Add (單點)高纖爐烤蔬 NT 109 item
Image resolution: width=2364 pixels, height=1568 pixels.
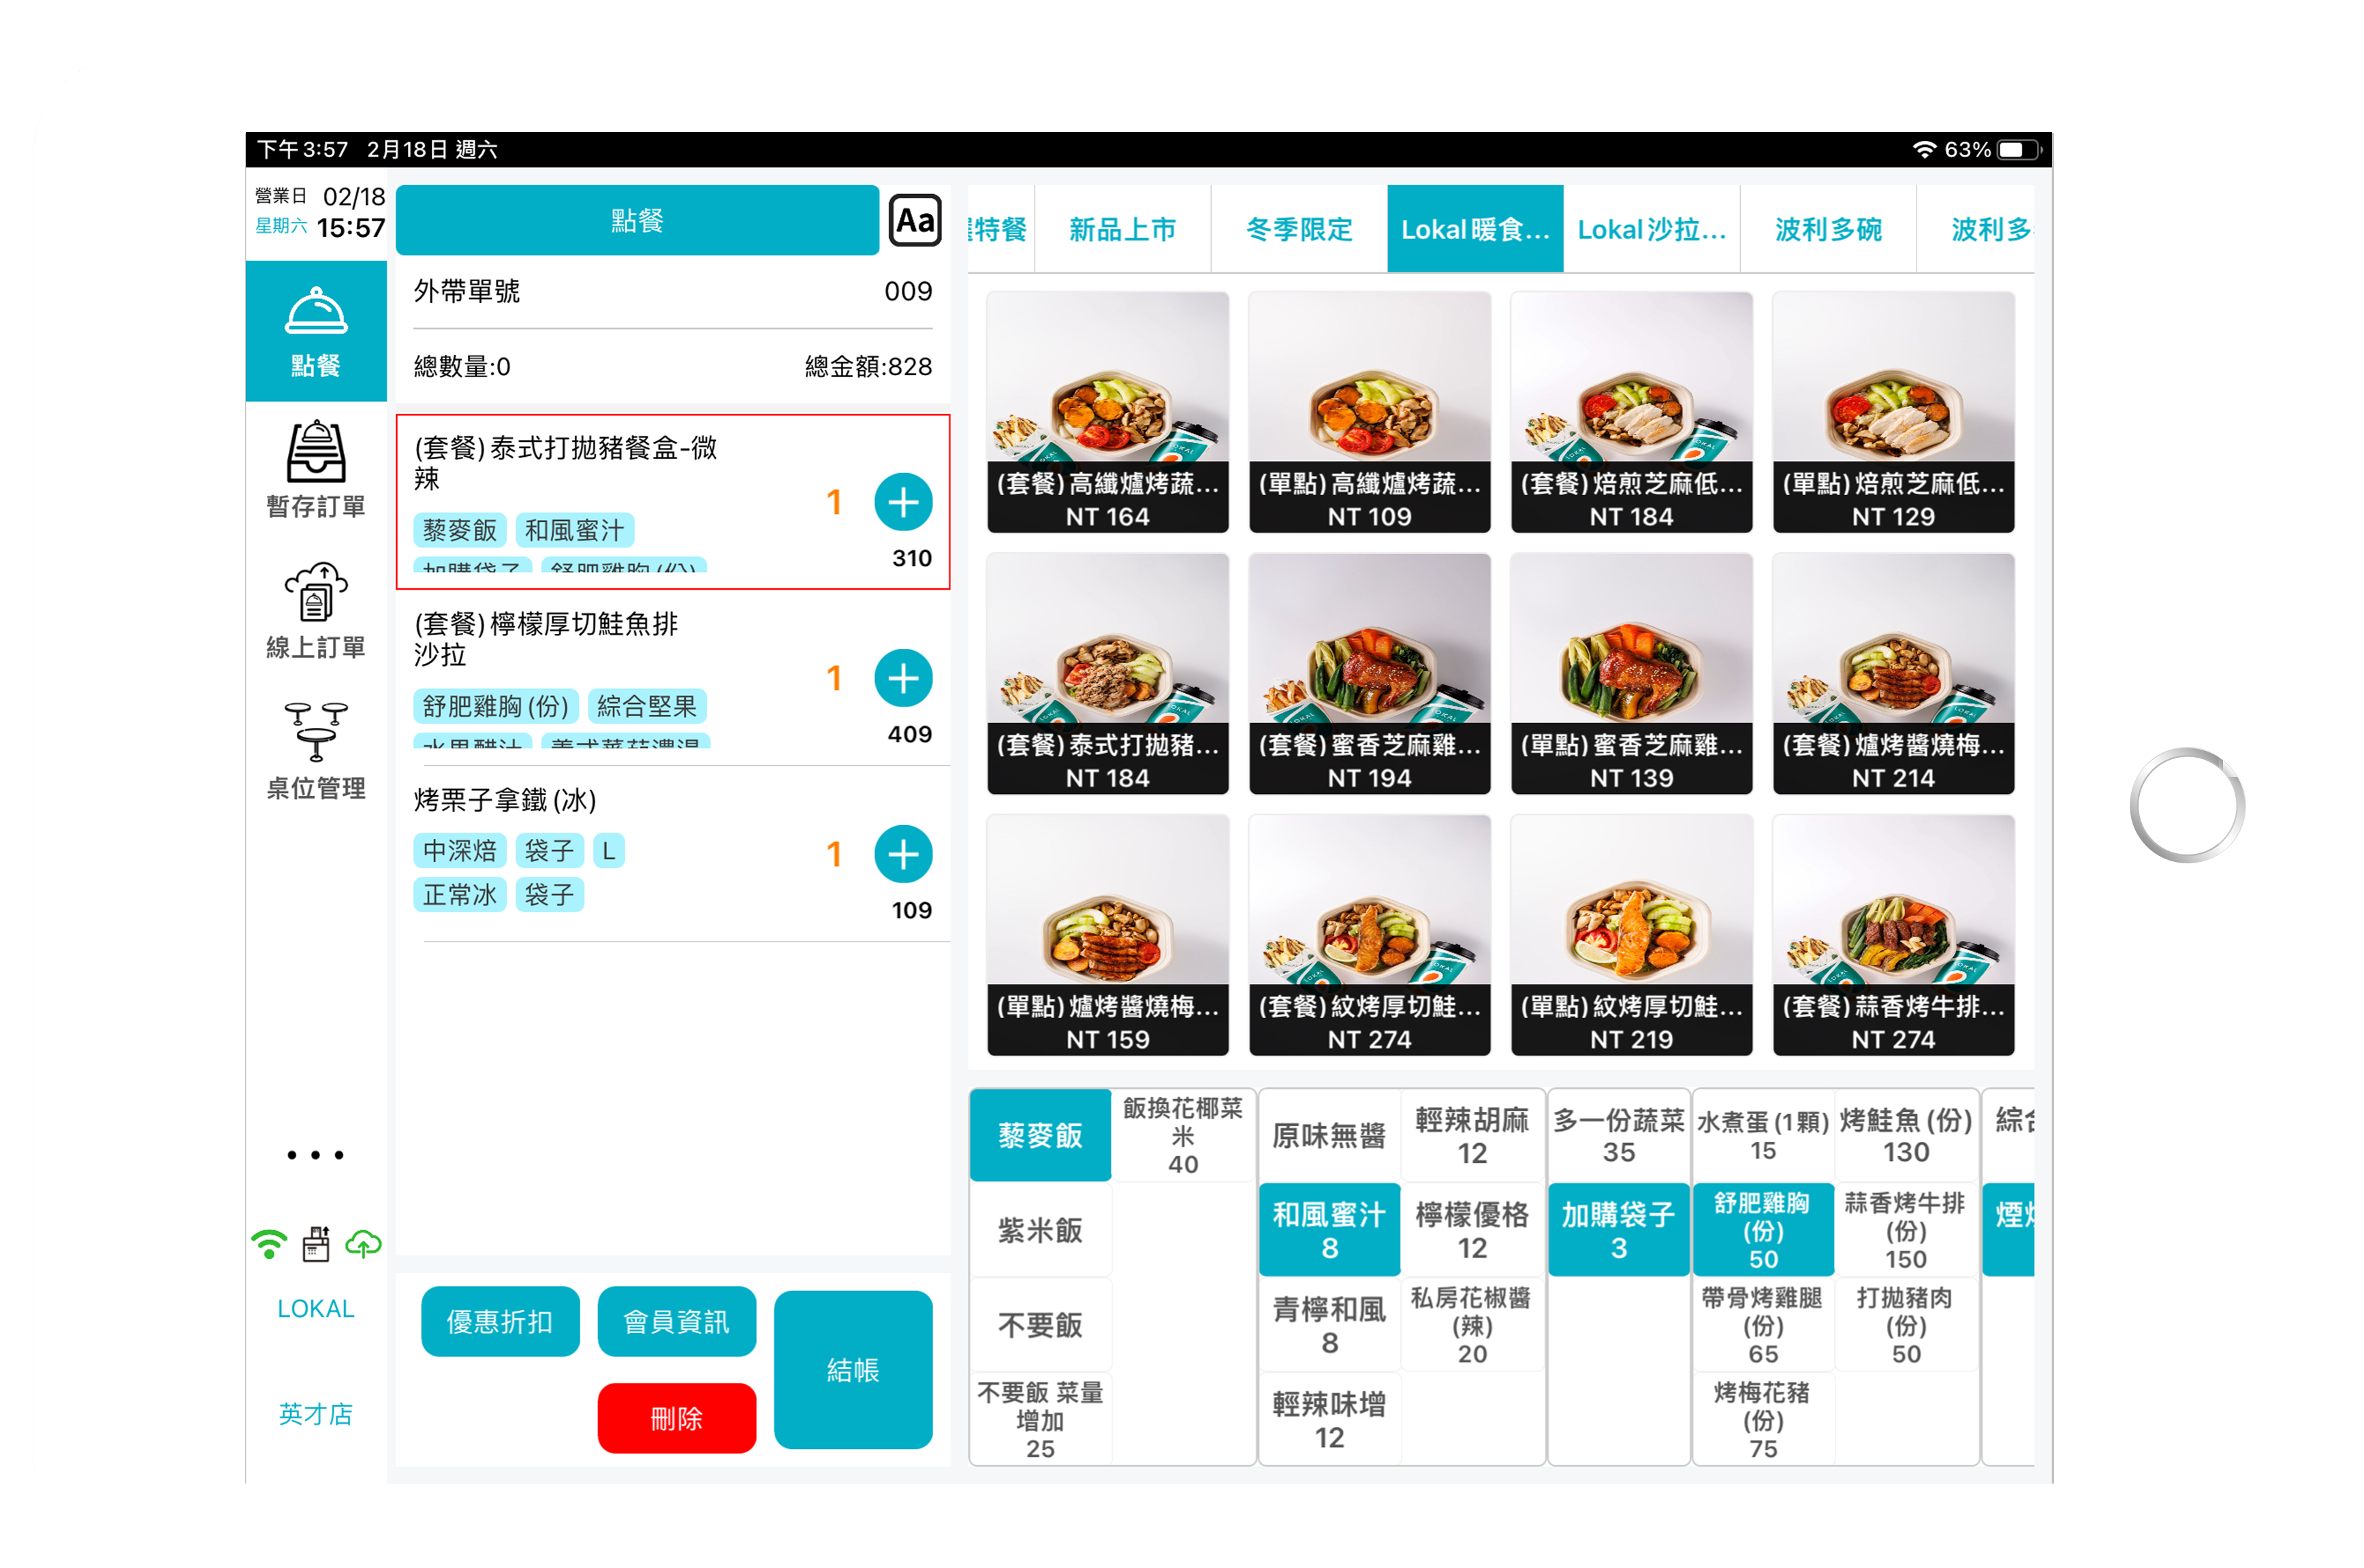(1370, 412)
